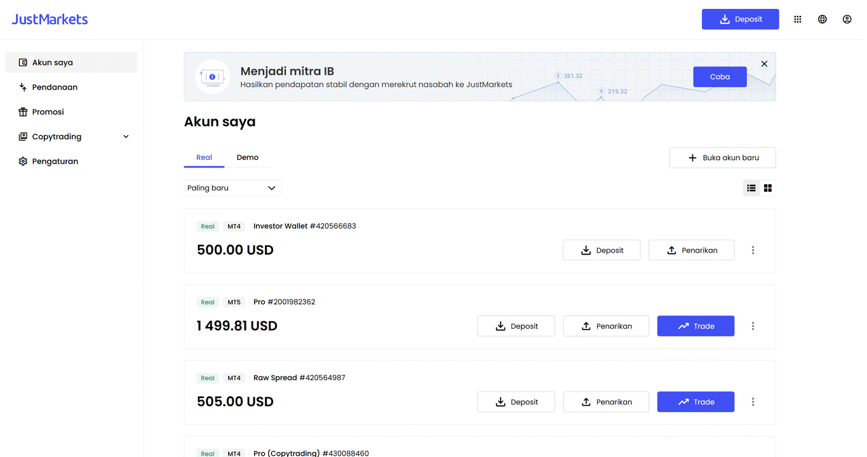The image size is (867, 457).
Task: Select the Demo accounts tab
Action: [248, 157]
